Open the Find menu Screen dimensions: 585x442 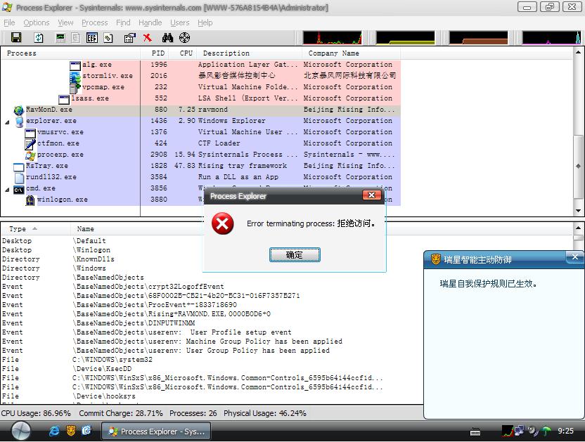point(123,22)
